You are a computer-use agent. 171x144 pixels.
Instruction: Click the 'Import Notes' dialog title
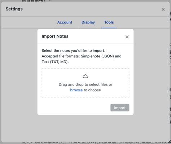(x=55, y=36)
